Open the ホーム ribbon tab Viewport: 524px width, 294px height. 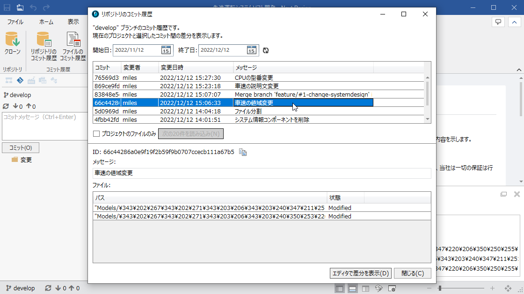point(46,21)
